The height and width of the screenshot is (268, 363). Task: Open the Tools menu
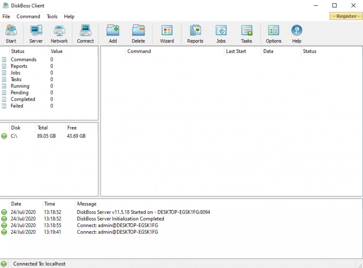52,17
